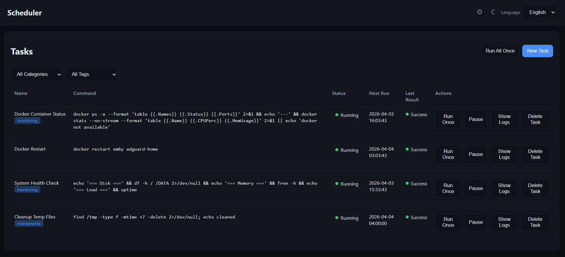
Task: Pause the Cleanup Temp Files task
Action: (476, 222)
